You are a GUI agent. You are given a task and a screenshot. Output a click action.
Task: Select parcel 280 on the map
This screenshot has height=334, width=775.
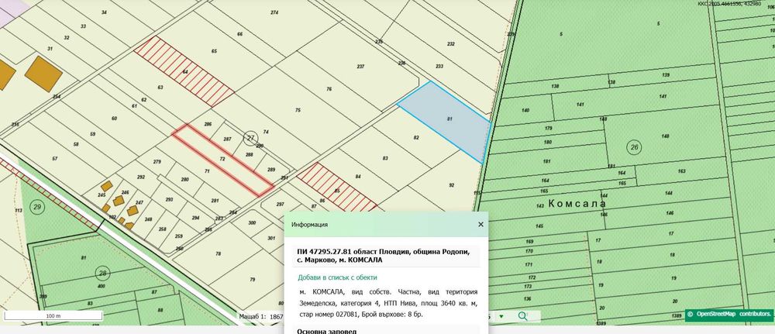pyautogui.click(x=185, y=179)
